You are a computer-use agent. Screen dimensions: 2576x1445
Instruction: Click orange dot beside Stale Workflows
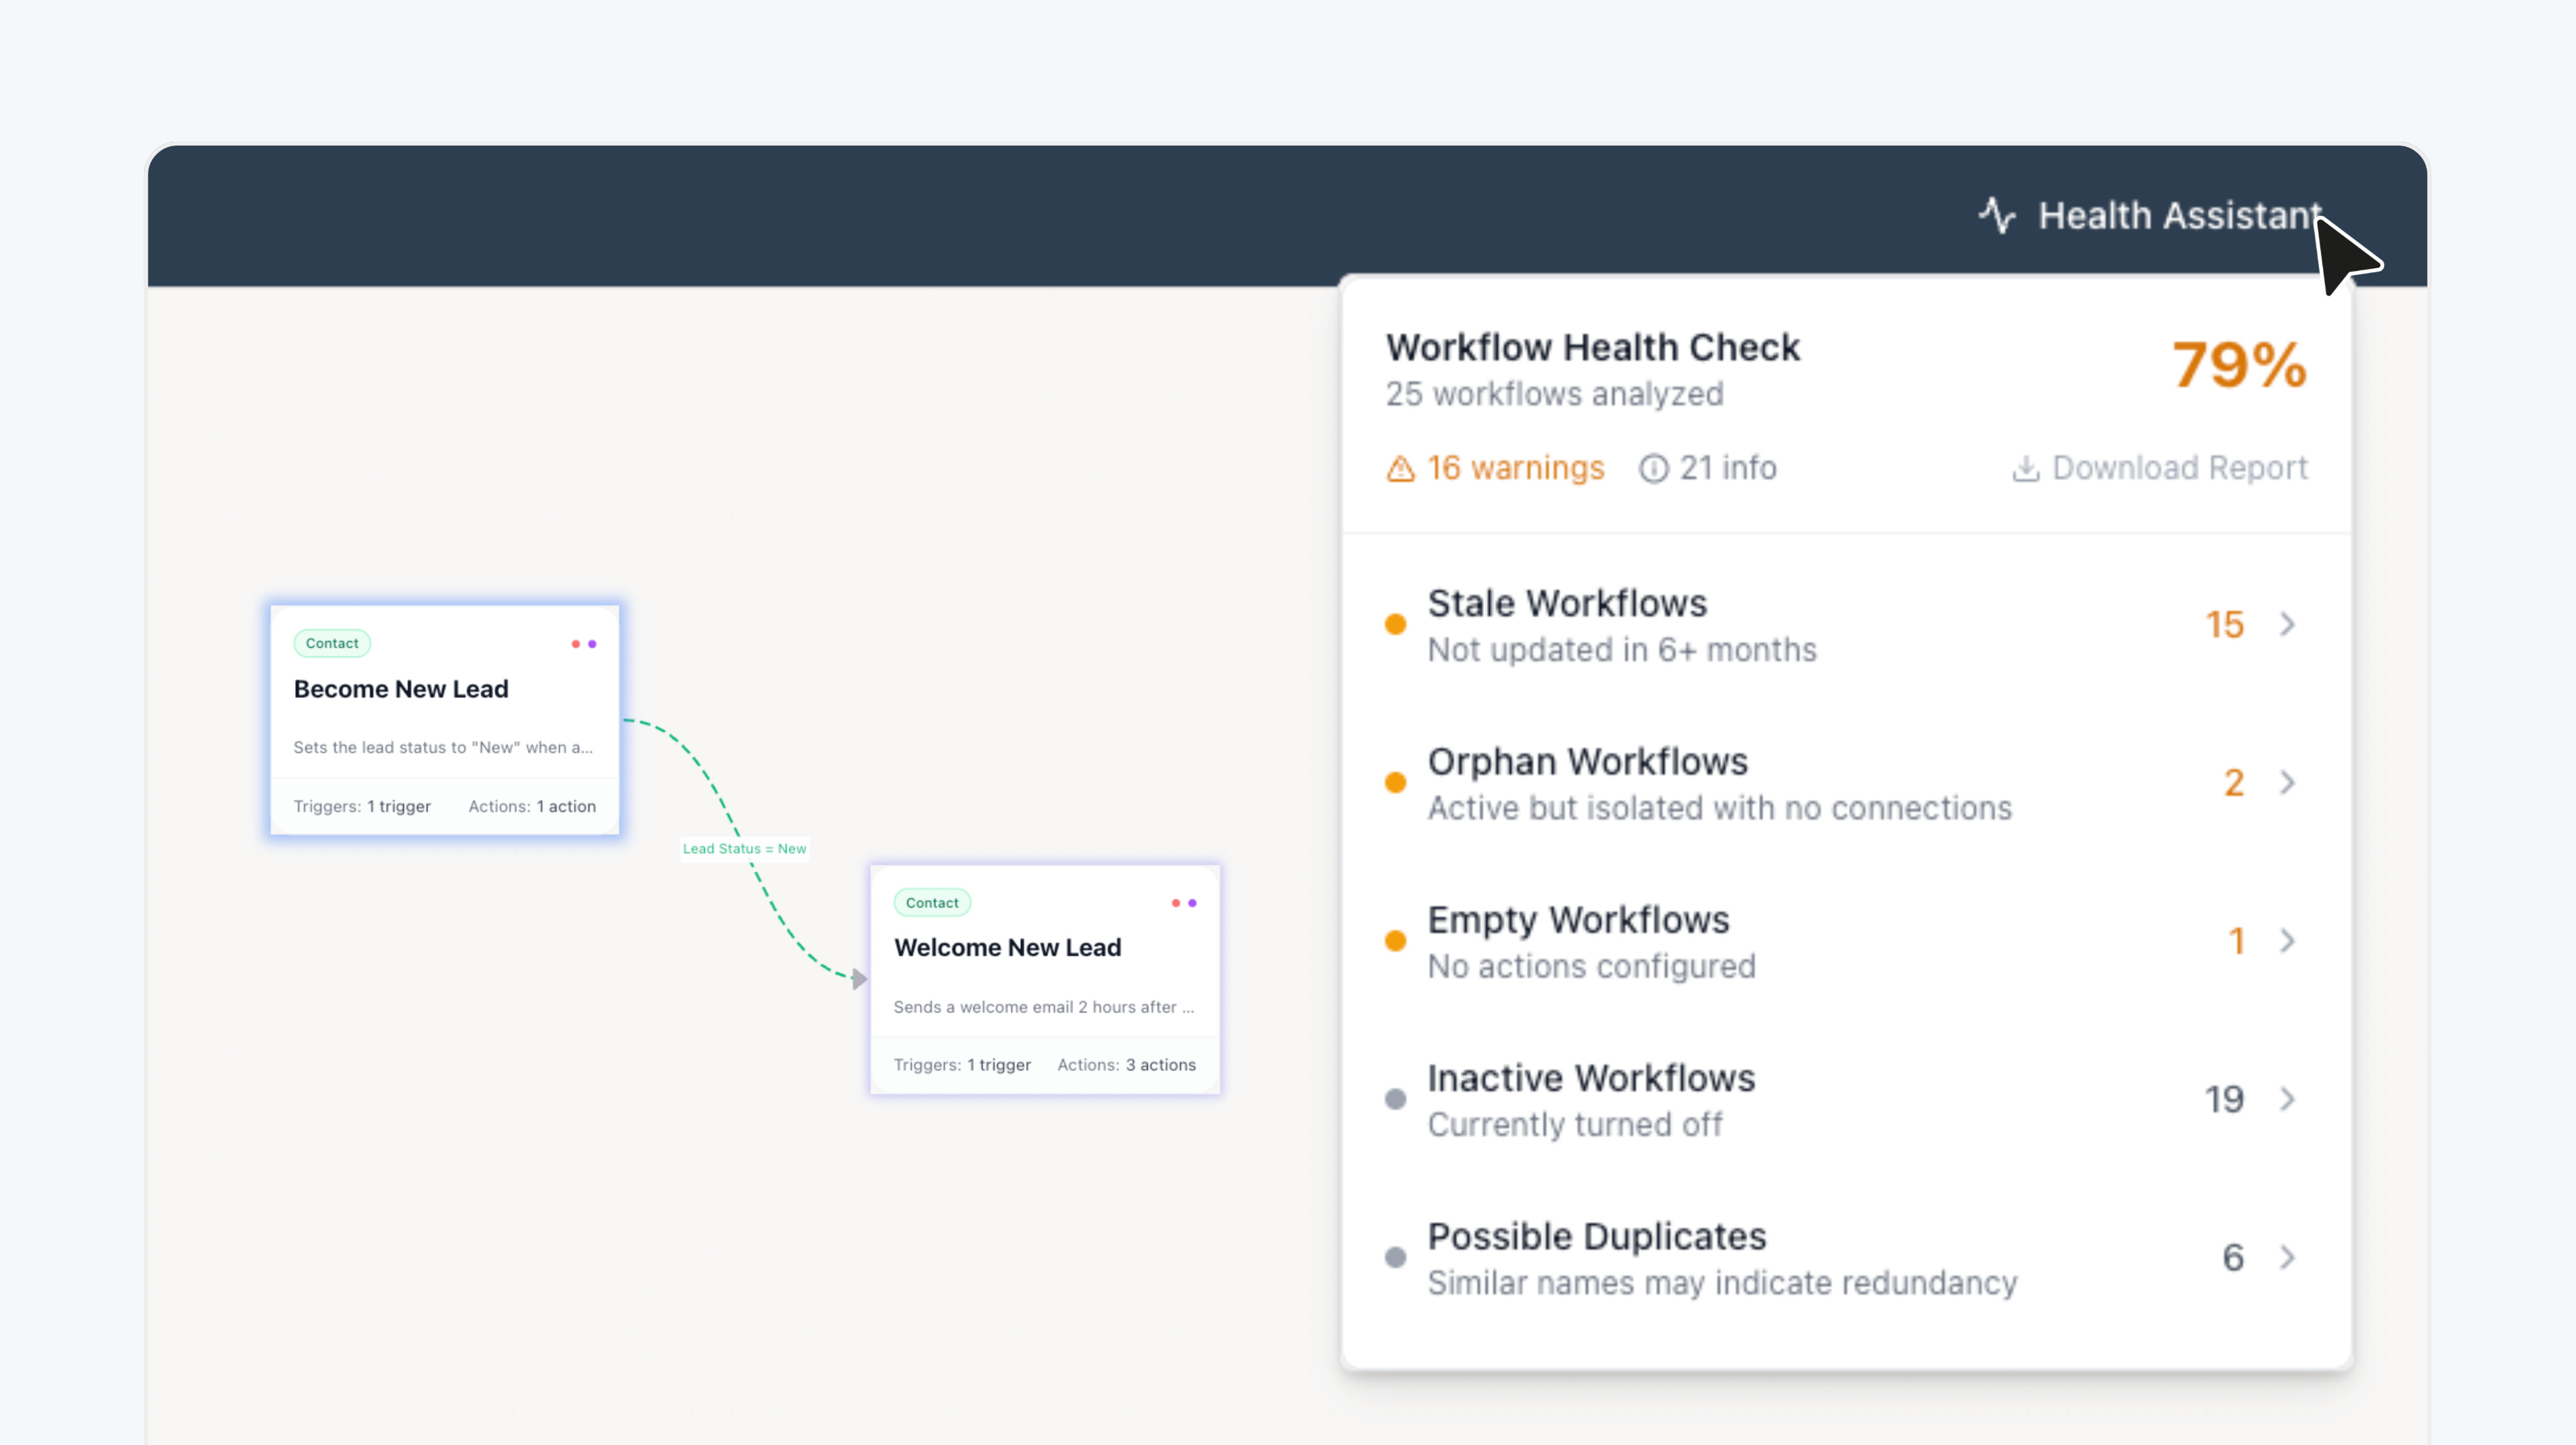point(1396,624)
